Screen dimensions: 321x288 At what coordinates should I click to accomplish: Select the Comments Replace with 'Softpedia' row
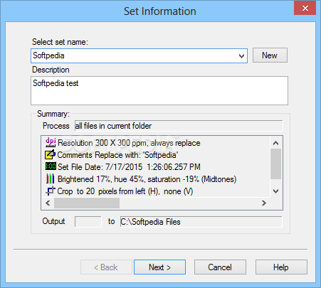117,155
